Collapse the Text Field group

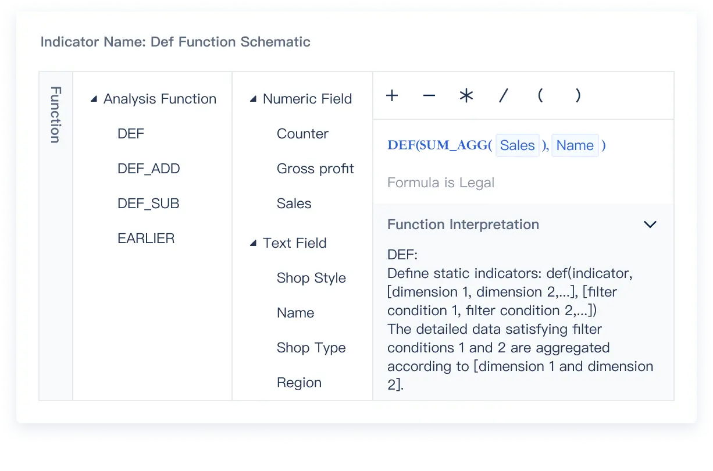(x=253, y=244)
